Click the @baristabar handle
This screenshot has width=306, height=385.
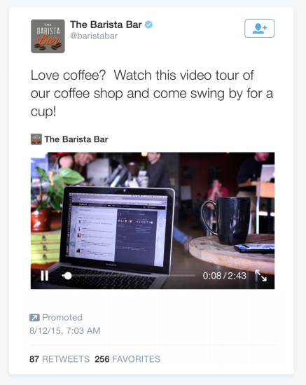pyautogui.click(x=94, y=36)
